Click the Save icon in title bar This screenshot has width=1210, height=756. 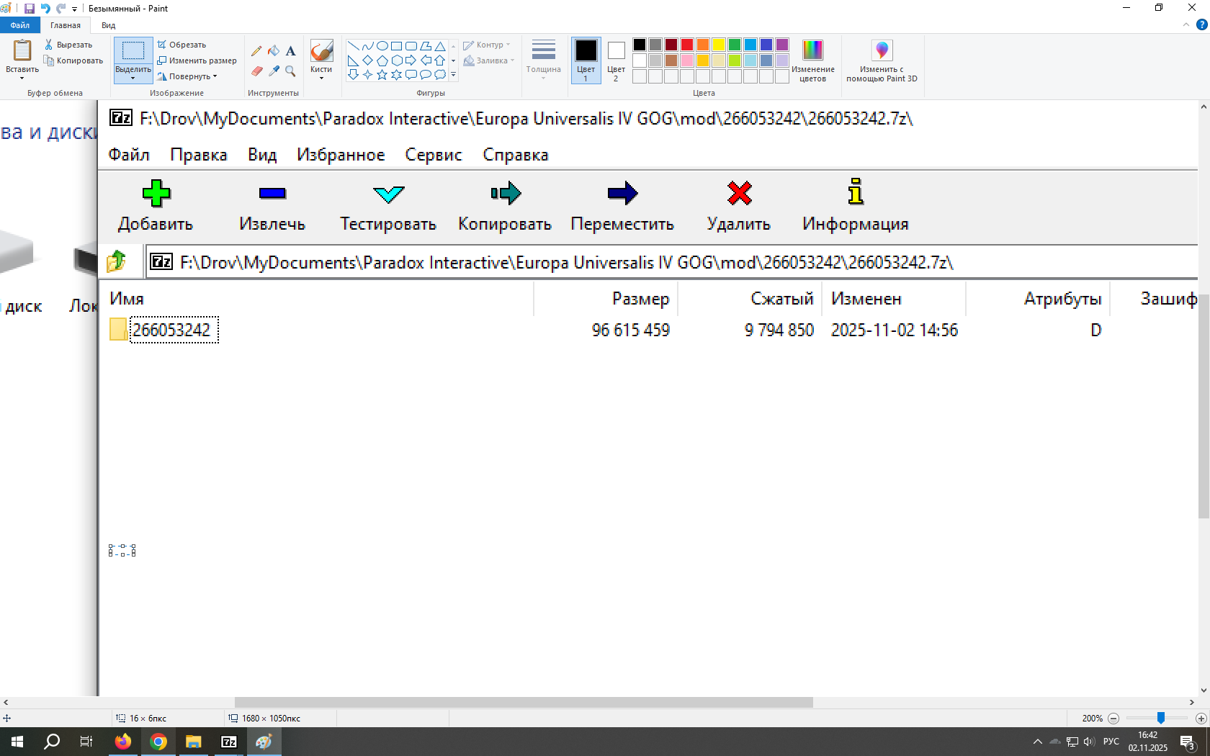point(30,9)
